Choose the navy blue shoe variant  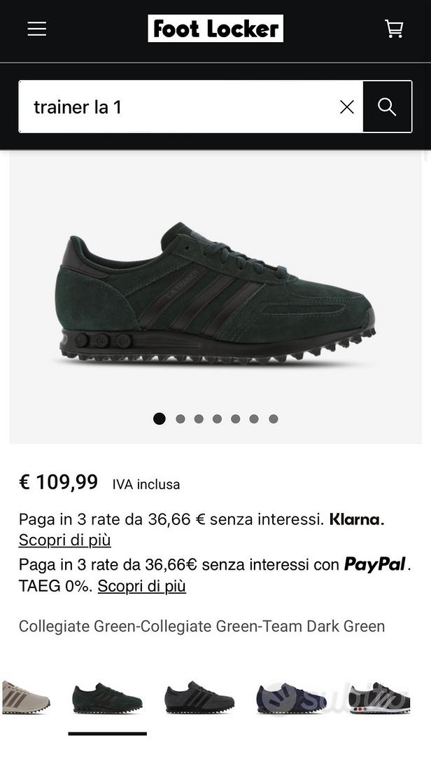click(x=292, y=697)
